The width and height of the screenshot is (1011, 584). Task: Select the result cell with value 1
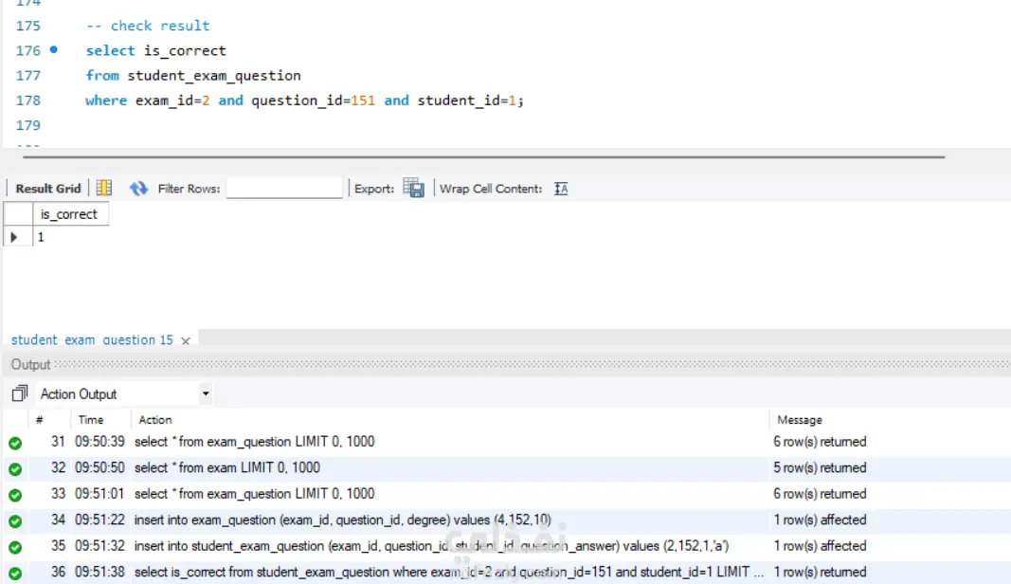tap(69, 237)
